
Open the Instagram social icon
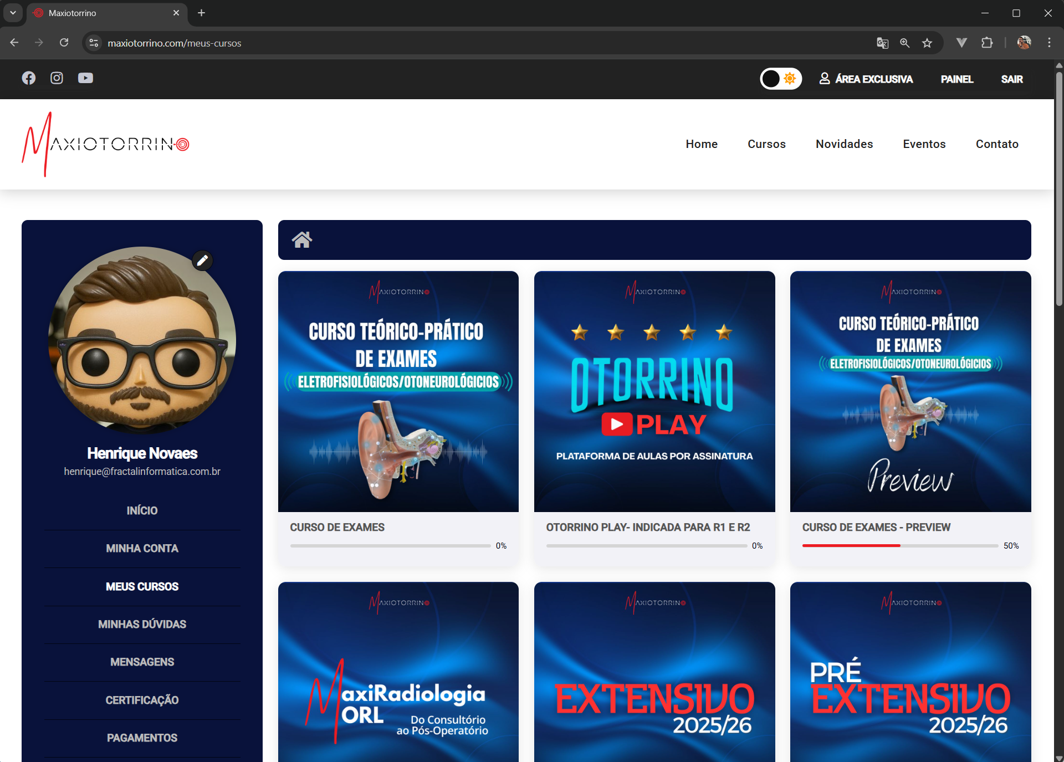pos(57,78)
